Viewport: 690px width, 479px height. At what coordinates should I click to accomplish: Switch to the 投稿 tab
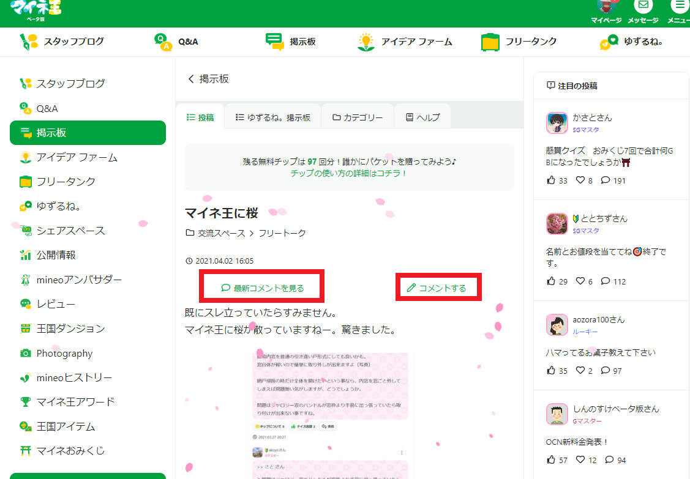(x=200, y=117)
